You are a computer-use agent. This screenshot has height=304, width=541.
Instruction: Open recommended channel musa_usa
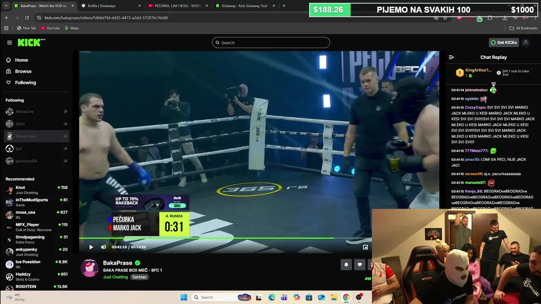click(x=36, y=214)
